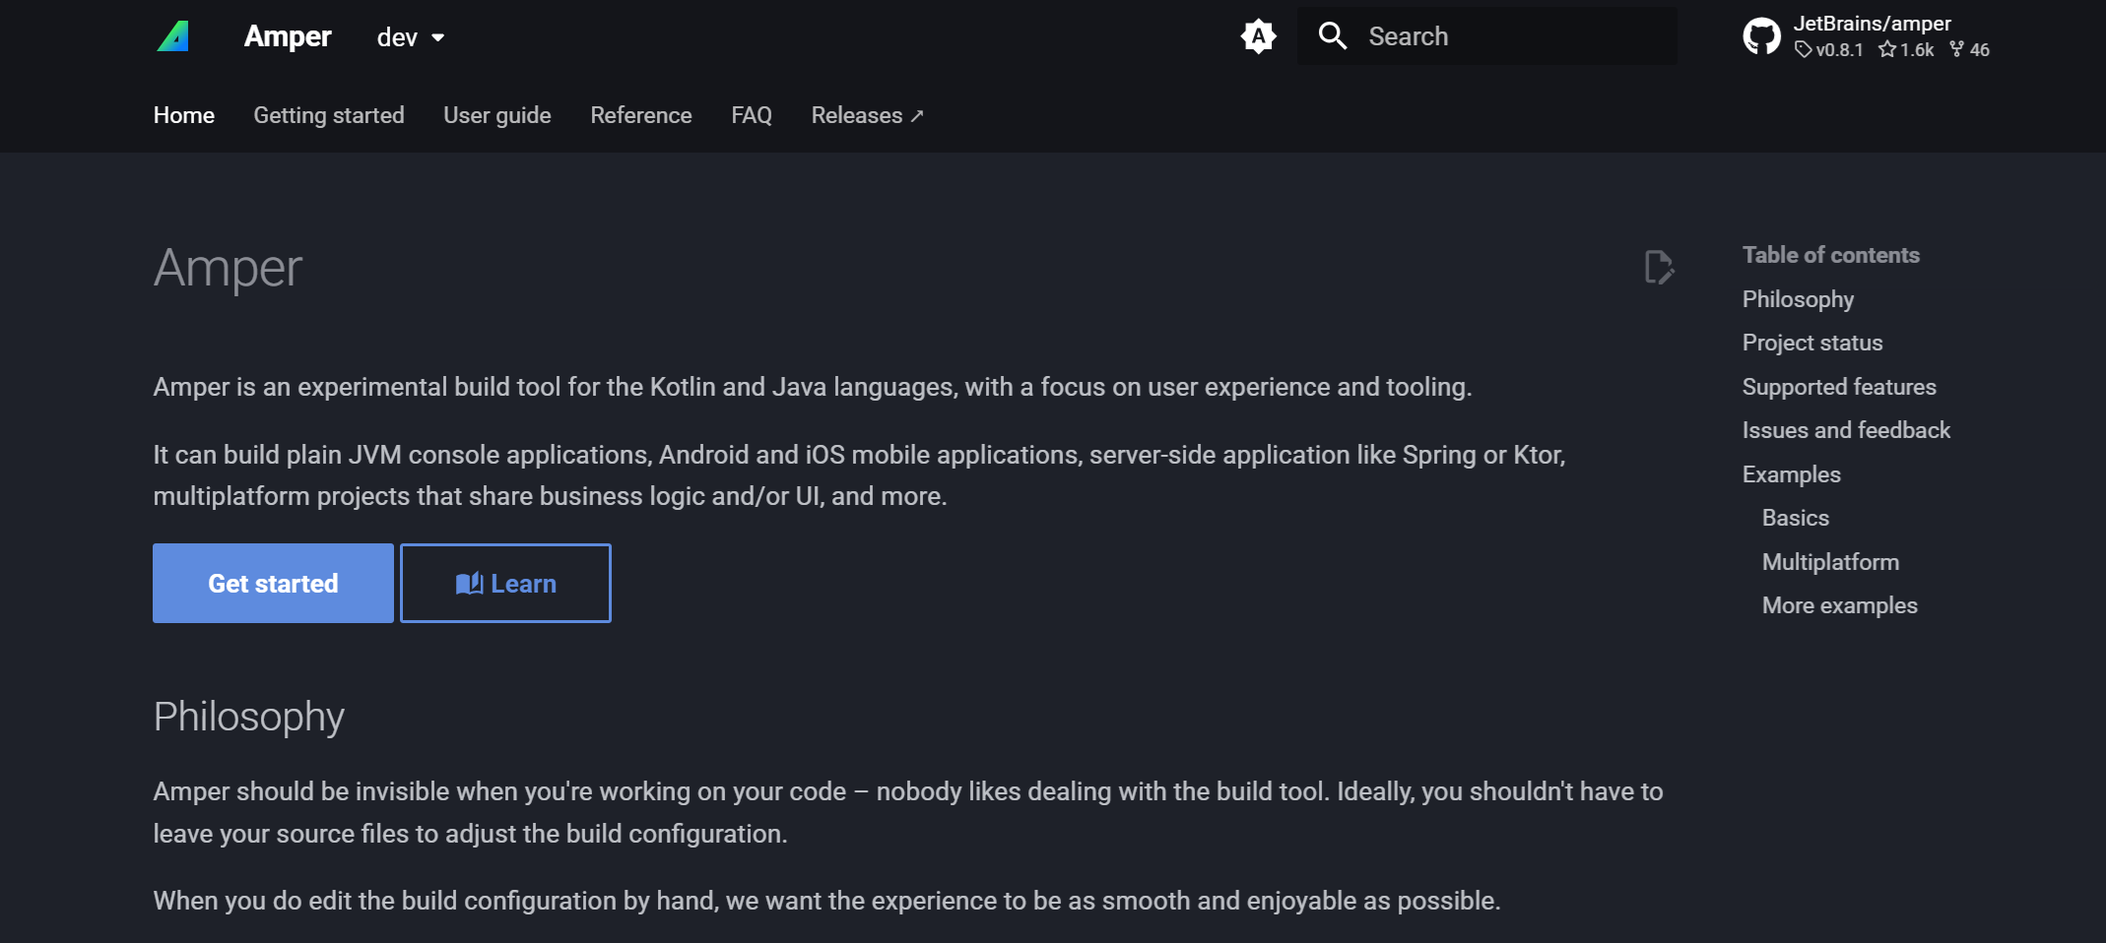2106x943 pixels.
Task: Jump to Supported features in contents
Action: 1839,387
